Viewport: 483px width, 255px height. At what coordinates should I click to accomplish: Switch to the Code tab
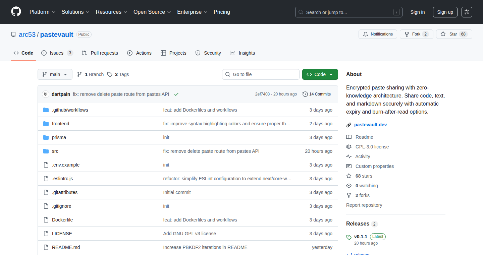(23, 53)
